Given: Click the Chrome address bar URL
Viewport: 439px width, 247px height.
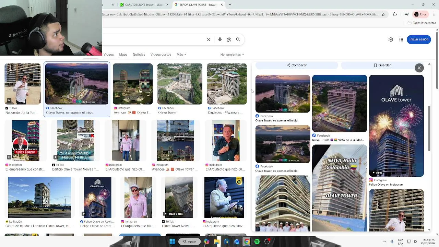Looking at the screenshot, I should (240, 14).
